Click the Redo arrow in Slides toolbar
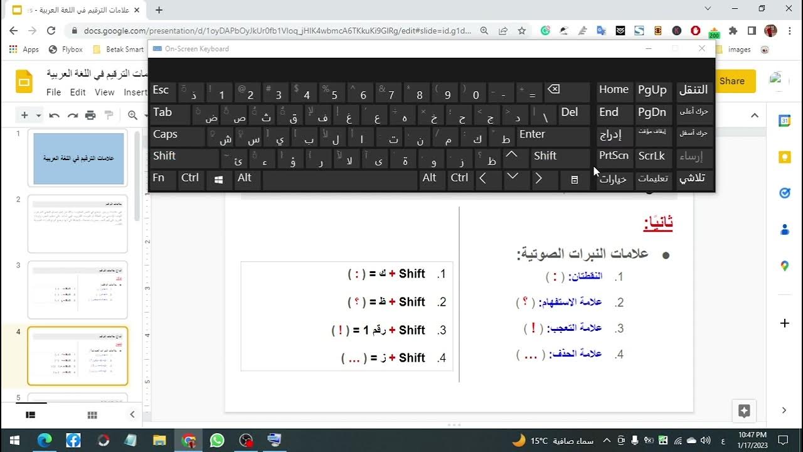The image size is (803, 452). (x=73, y=115)
